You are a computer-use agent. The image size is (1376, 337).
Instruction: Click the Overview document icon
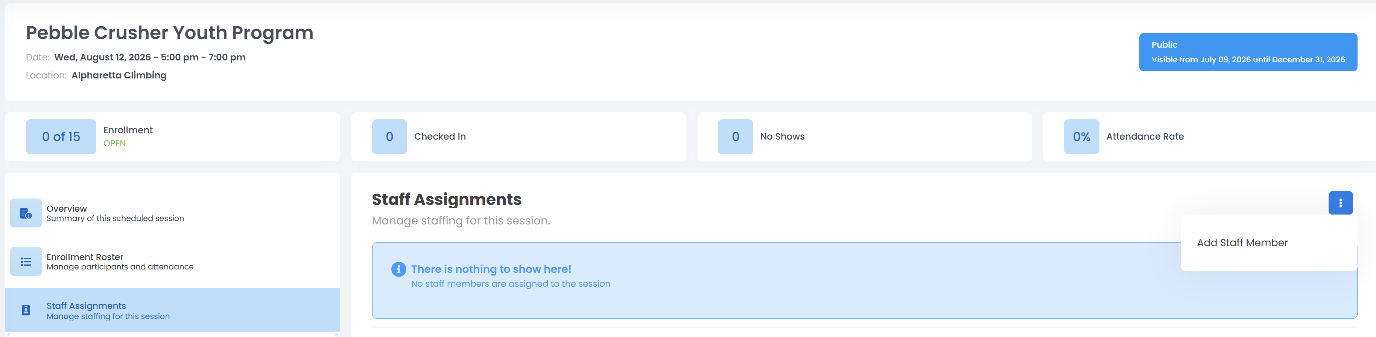[x=26, y=214]
